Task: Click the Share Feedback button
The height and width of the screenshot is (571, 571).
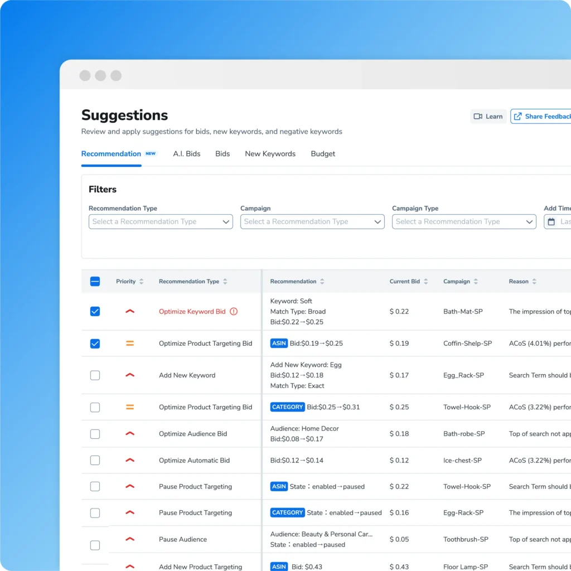Action: tap(541, 117)
